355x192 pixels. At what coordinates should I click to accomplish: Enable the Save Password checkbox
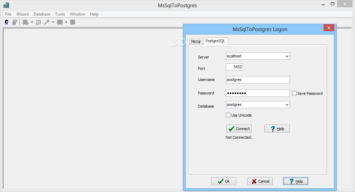click(x=294, y=93)
